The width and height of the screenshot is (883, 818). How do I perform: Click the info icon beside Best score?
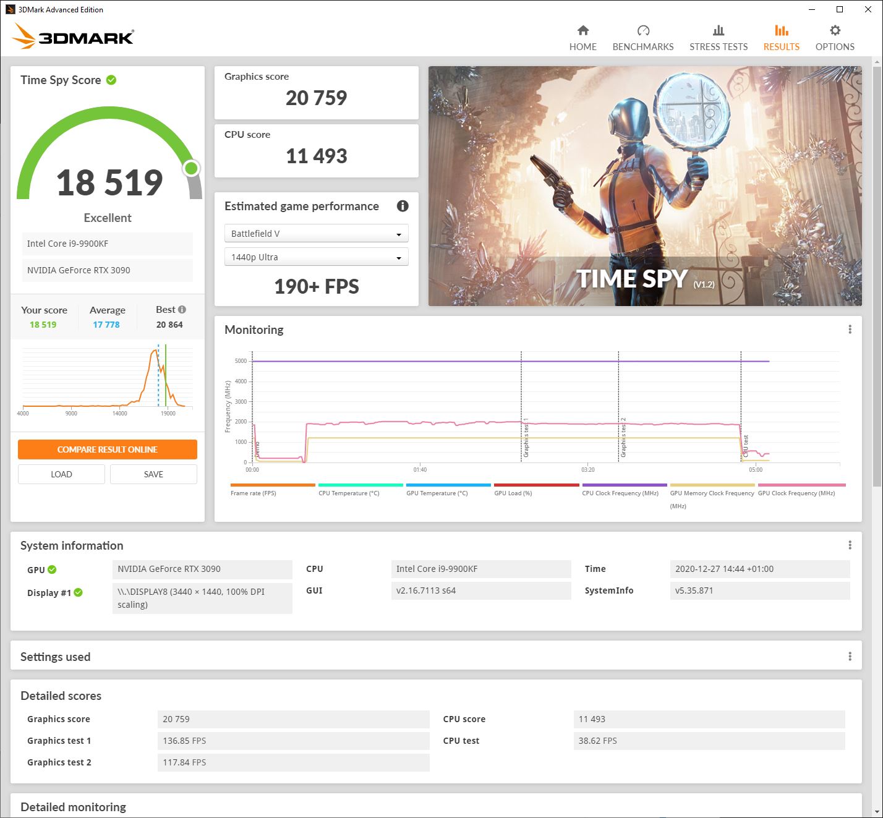[182, 309]
